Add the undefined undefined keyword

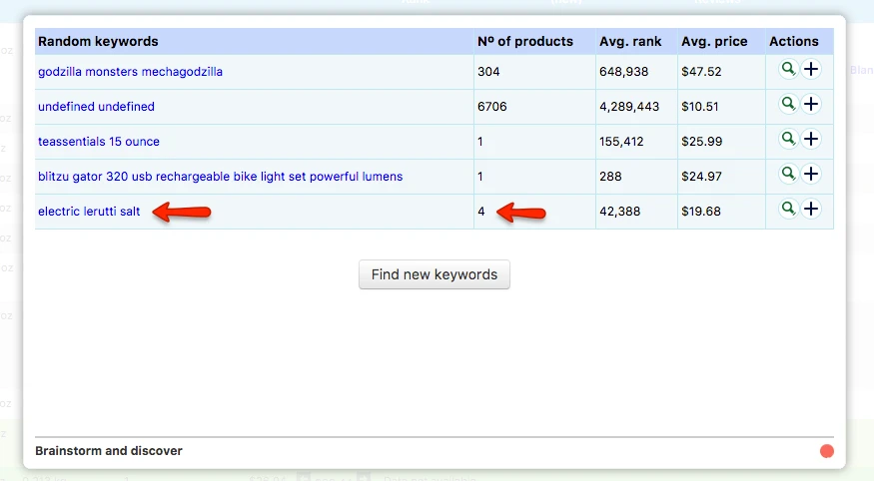811,104
